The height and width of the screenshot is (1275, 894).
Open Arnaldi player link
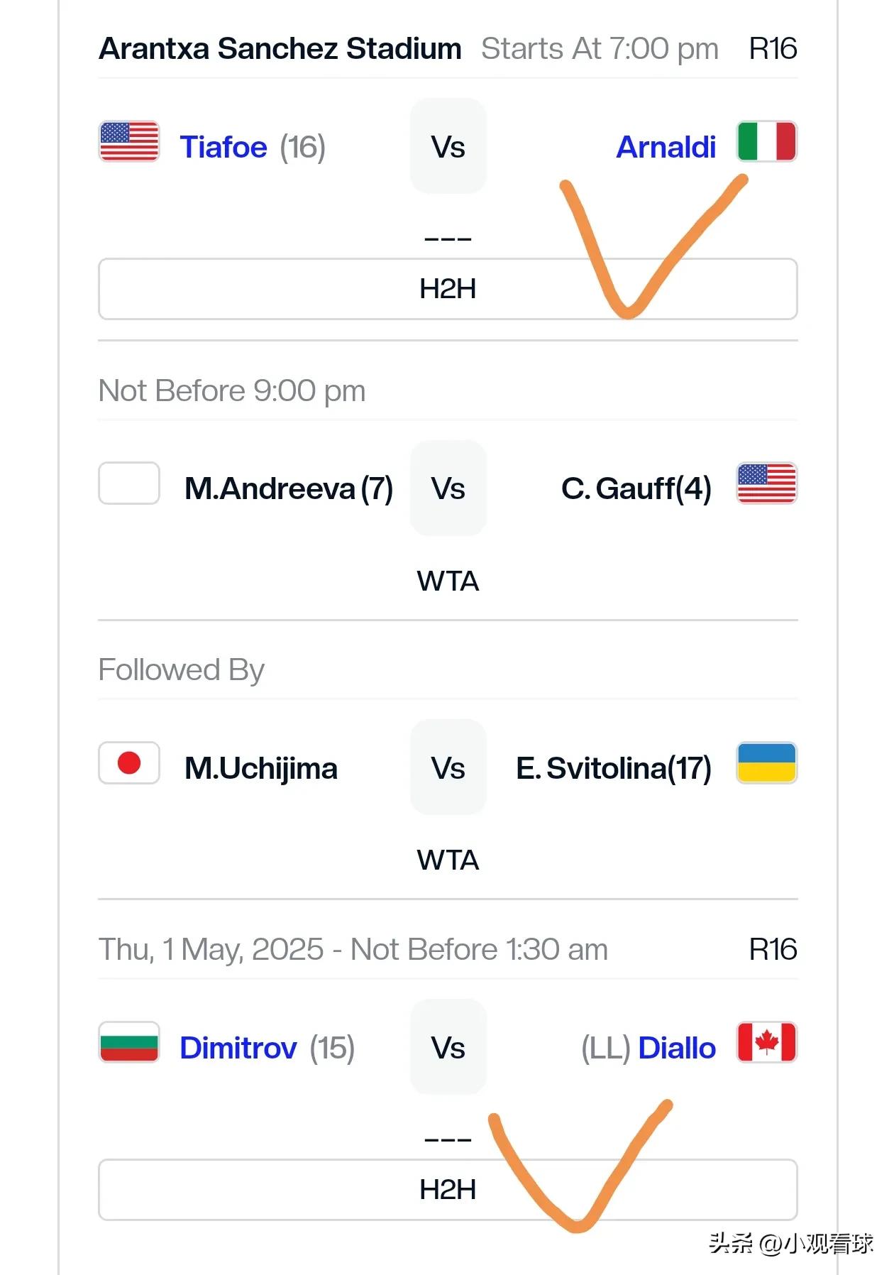(x=666, y=147)
